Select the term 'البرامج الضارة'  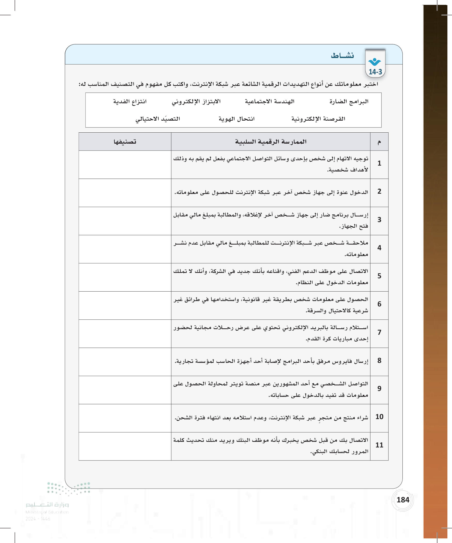click(349, 102)
